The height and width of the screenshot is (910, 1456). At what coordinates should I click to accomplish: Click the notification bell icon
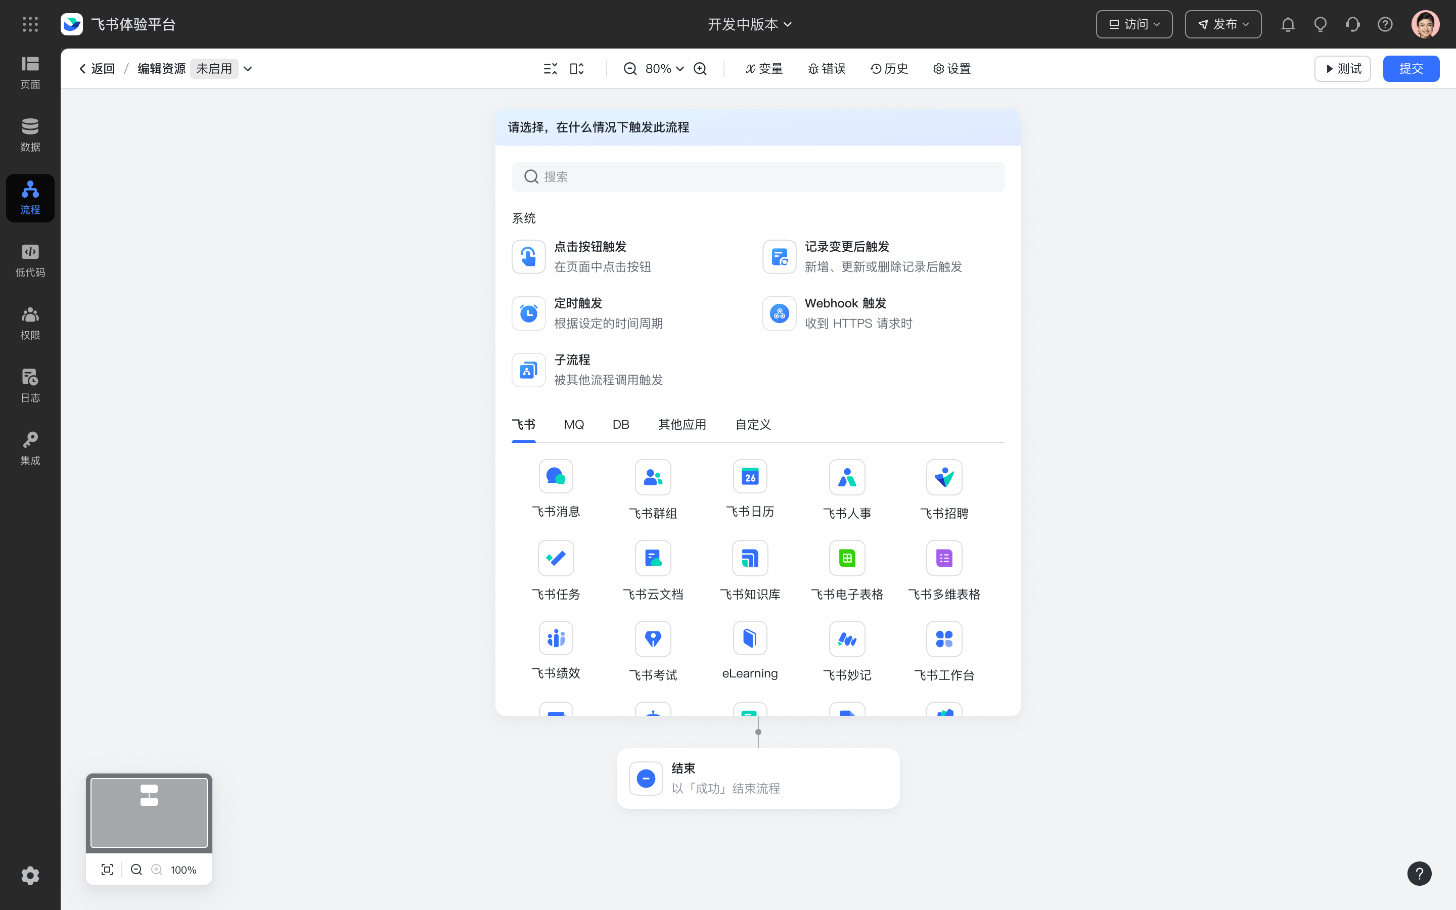[1288, 24]
